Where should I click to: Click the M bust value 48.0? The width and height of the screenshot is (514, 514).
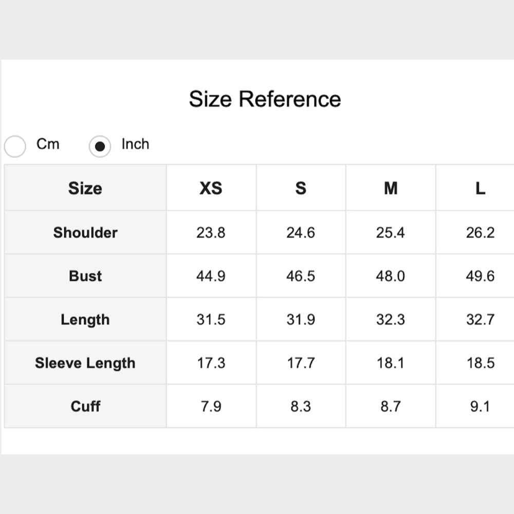pos(391,276)
